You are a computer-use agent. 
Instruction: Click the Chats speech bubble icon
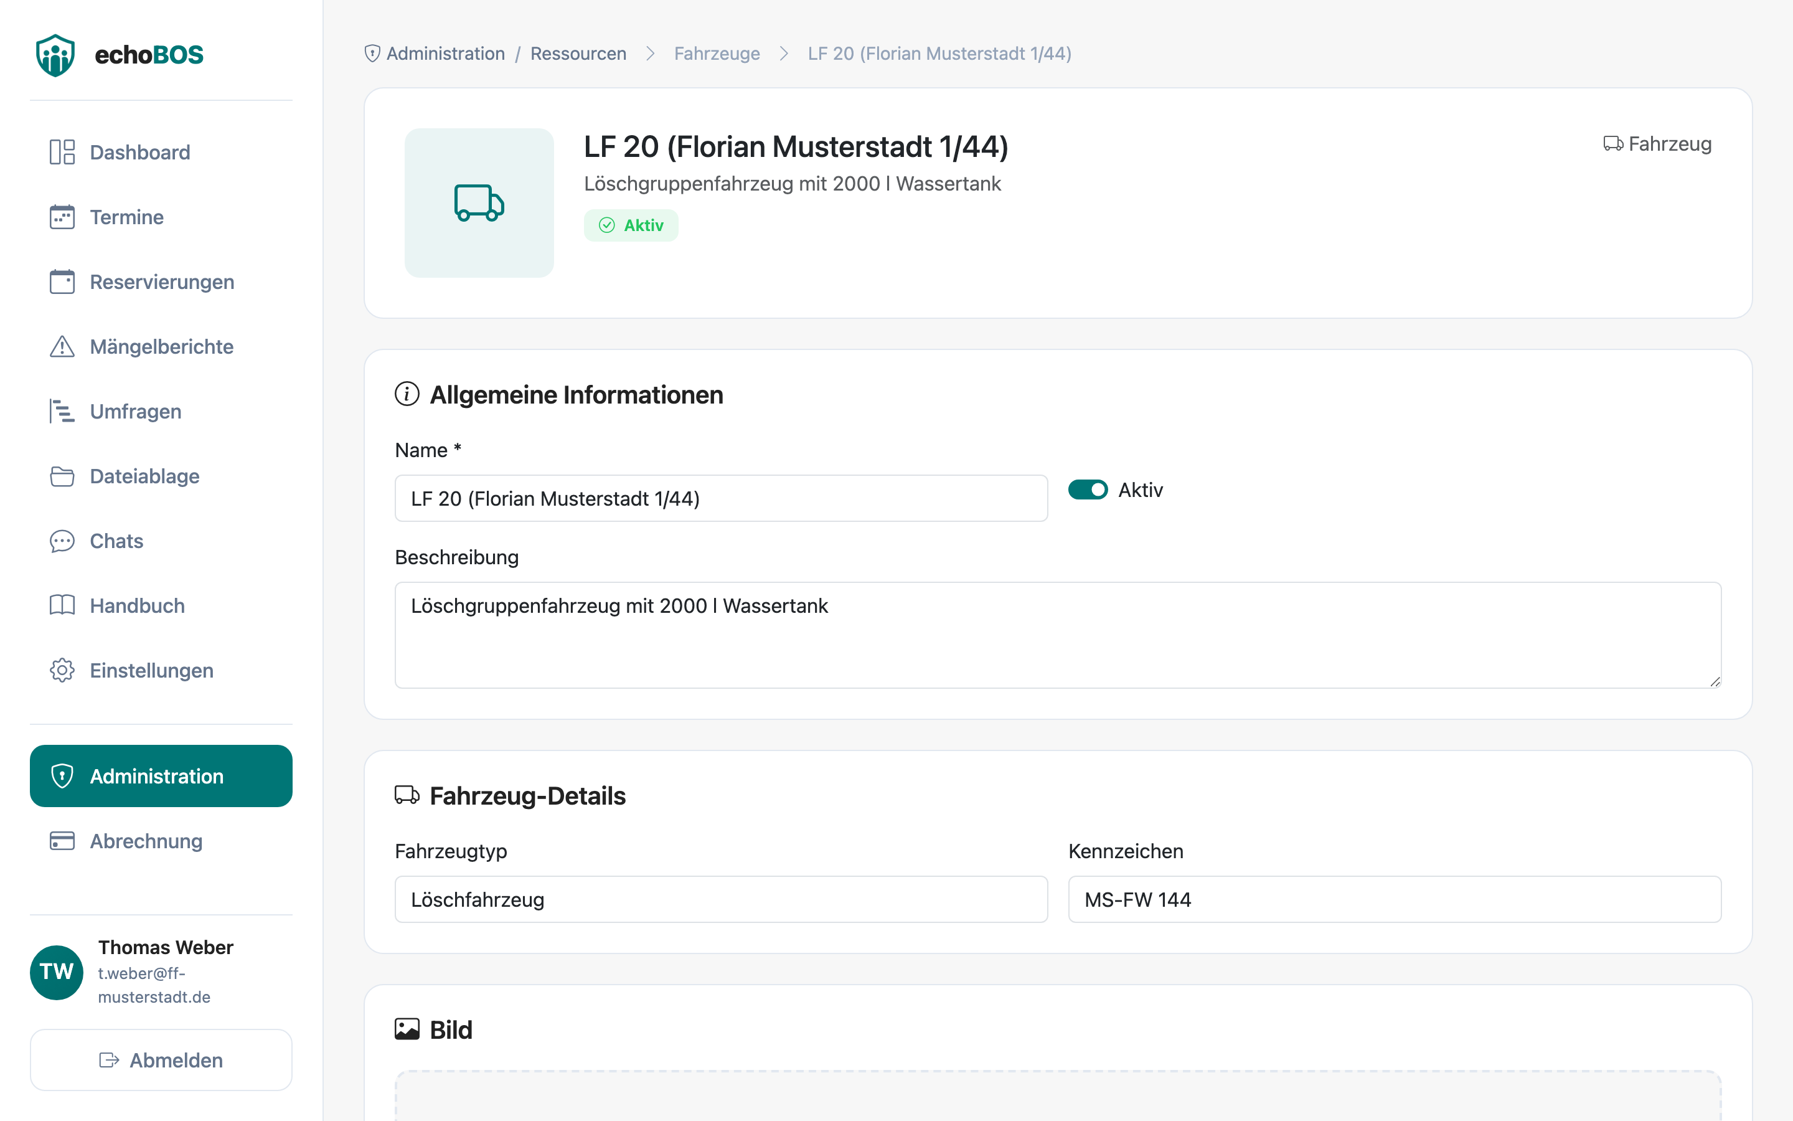pos(62,541)
